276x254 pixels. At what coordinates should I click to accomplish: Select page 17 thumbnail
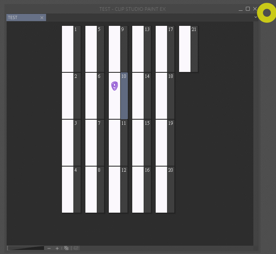pyautogui.click(x=161, y=49)
